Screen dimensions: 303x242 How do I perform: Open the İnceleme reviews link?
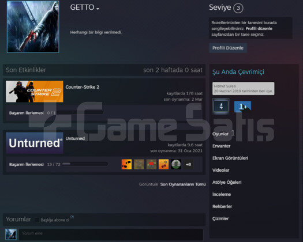point(222,194)
